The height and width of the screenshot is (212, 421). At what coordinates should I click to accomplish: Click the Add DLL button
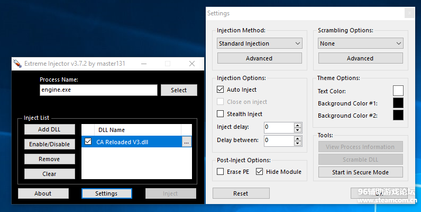(x=49, y=129)
